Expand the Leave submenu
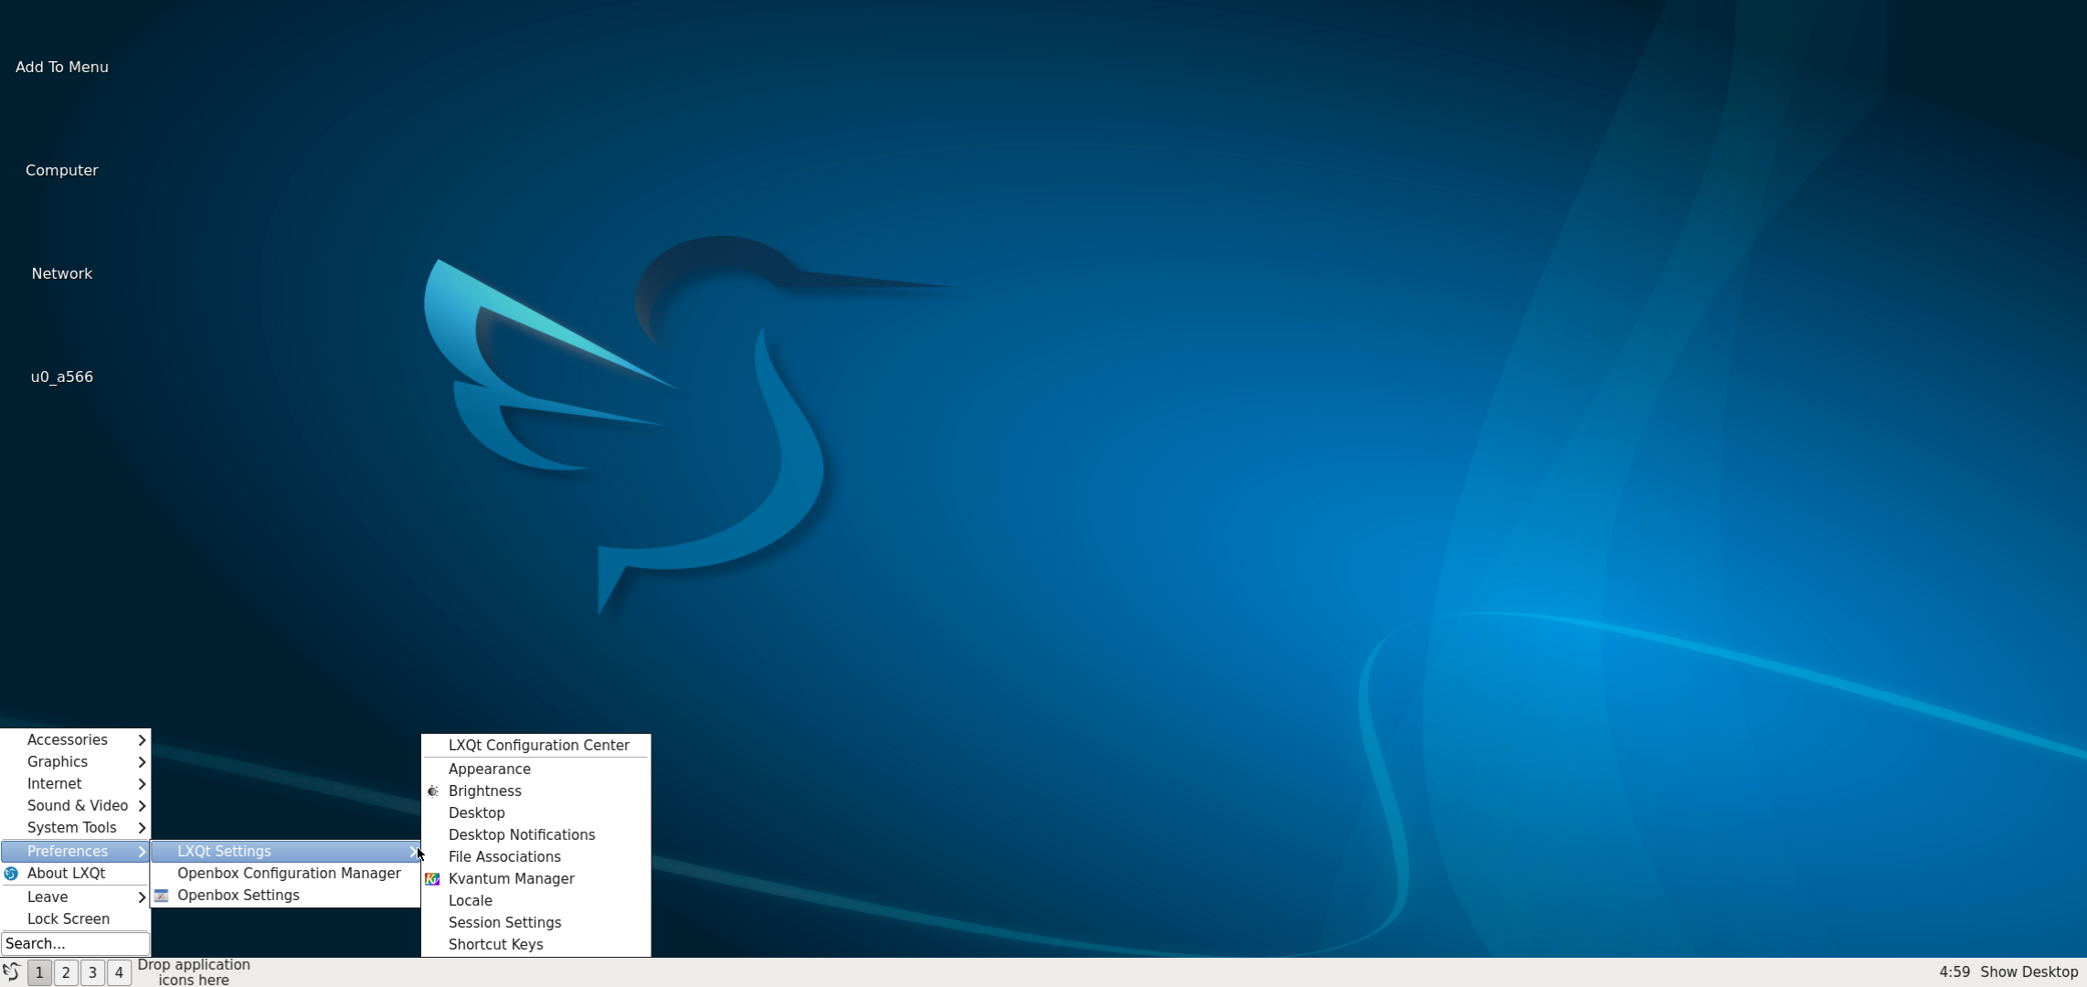 click(x=75, y=897)
